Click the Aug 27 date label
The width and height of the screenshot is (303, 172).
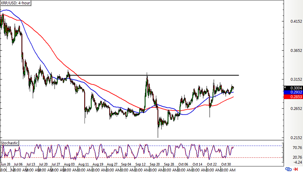pos(112,164)
